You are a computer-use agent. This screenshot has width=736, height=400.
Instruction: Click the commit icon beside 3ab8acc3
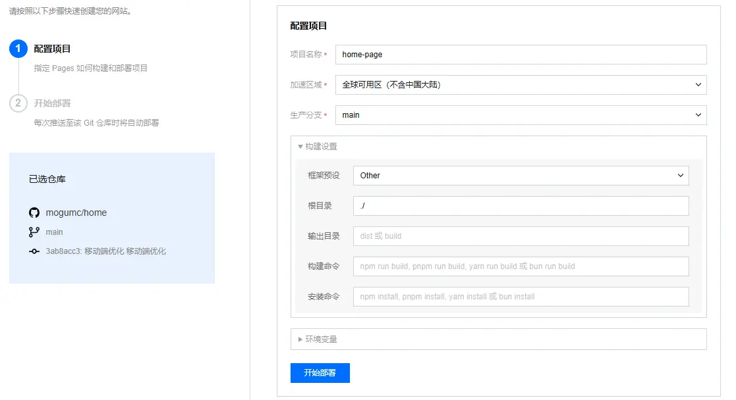[x=34, y=251]
